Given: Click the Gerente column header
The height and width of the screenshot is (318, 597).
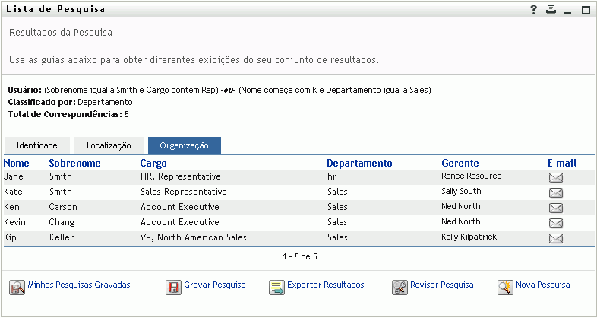Looking at the screenshot, I should point(460,163).
